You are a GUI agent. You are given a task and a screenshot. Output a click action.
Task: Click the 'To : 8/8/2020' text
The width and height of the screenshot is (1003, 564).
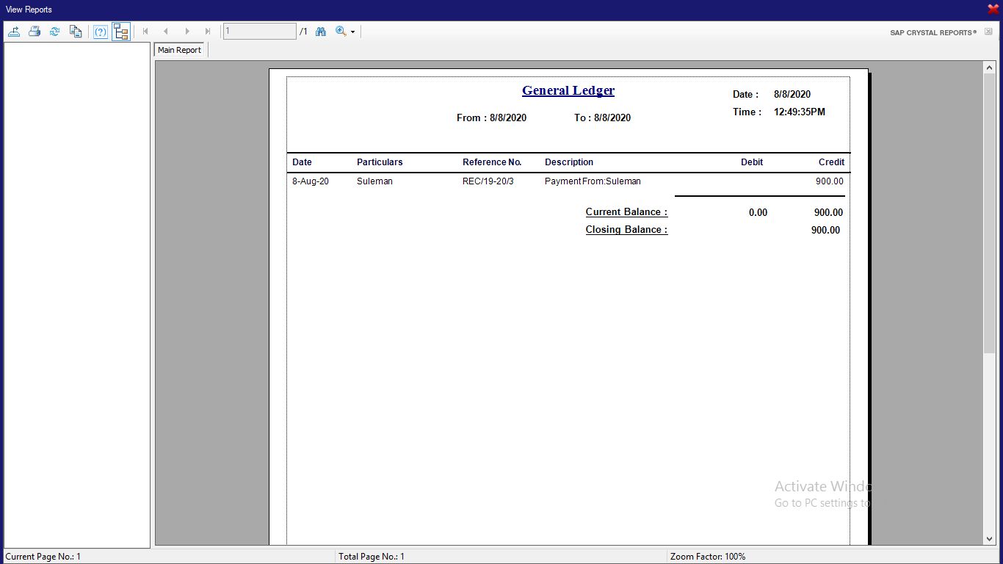tap(602, 117)
